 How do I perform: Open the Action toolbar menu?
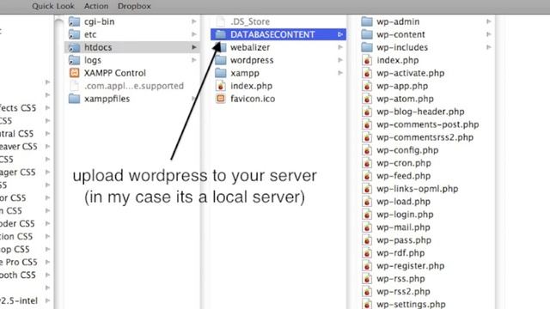point(96,6)
